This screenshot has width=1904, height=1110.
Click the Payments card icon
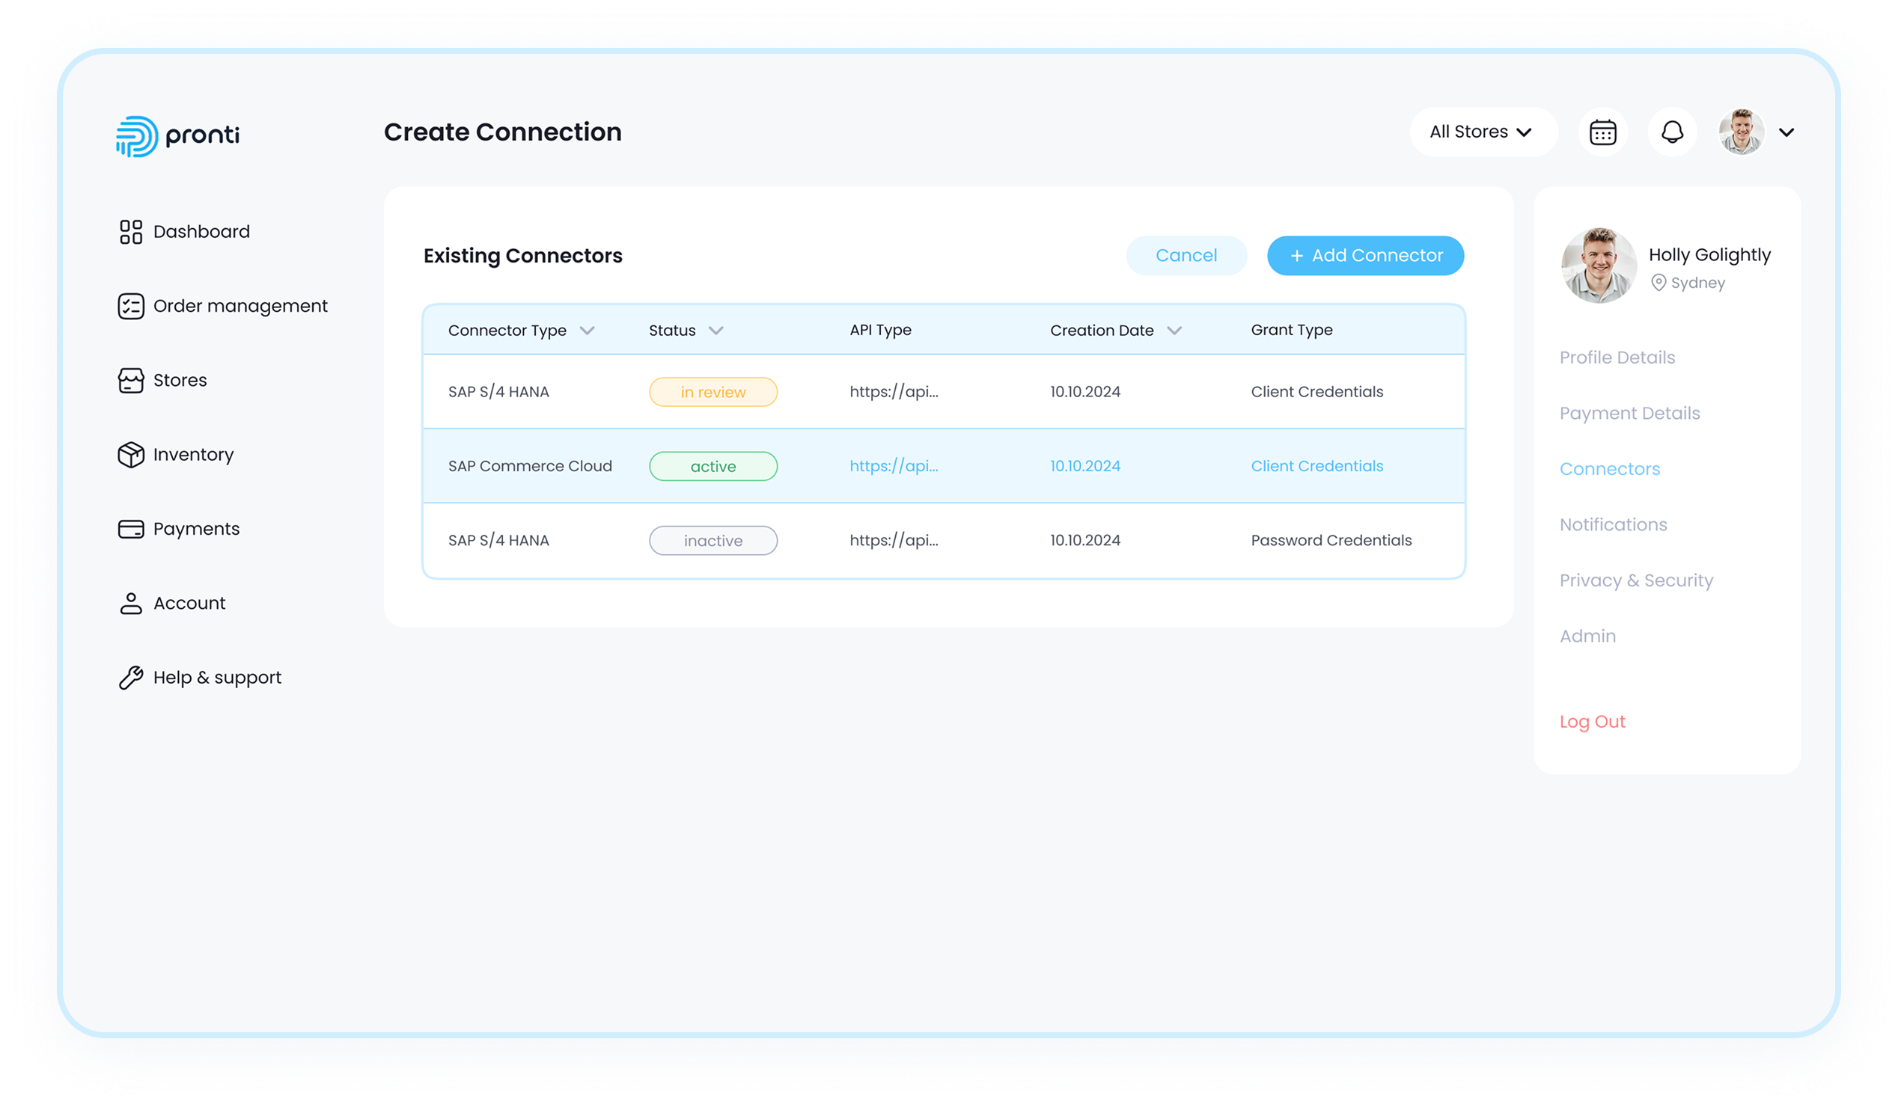131,530
